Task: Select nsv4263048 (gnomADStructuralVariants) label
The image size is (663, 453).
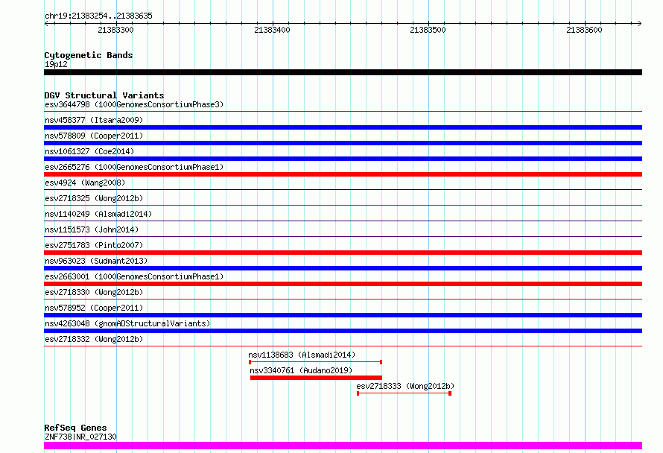Action: (127, 323)
